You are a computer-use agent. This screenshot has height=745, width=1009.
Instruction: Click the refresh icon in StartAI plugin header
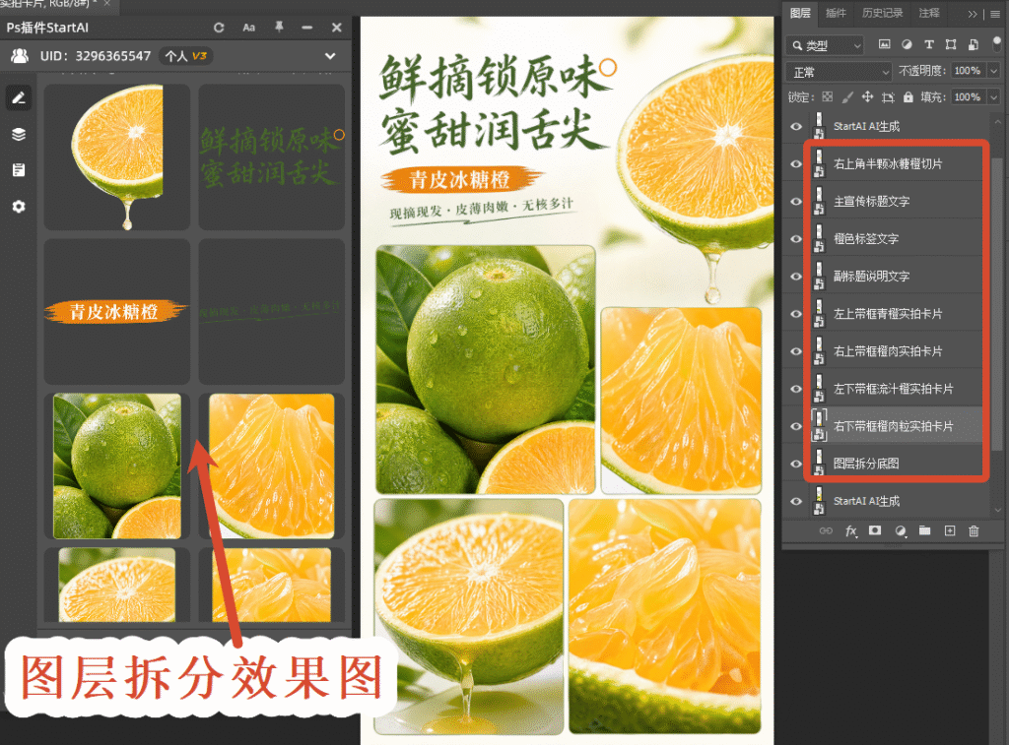coord(219,28)
